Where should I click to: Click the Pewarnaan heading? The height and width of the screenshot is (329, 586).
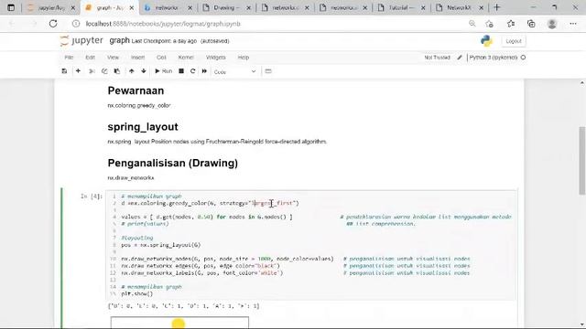pos(136,90)
